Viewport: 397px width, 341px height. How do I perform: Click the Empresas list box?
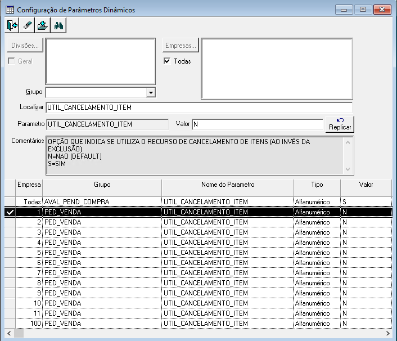(277, 69)
